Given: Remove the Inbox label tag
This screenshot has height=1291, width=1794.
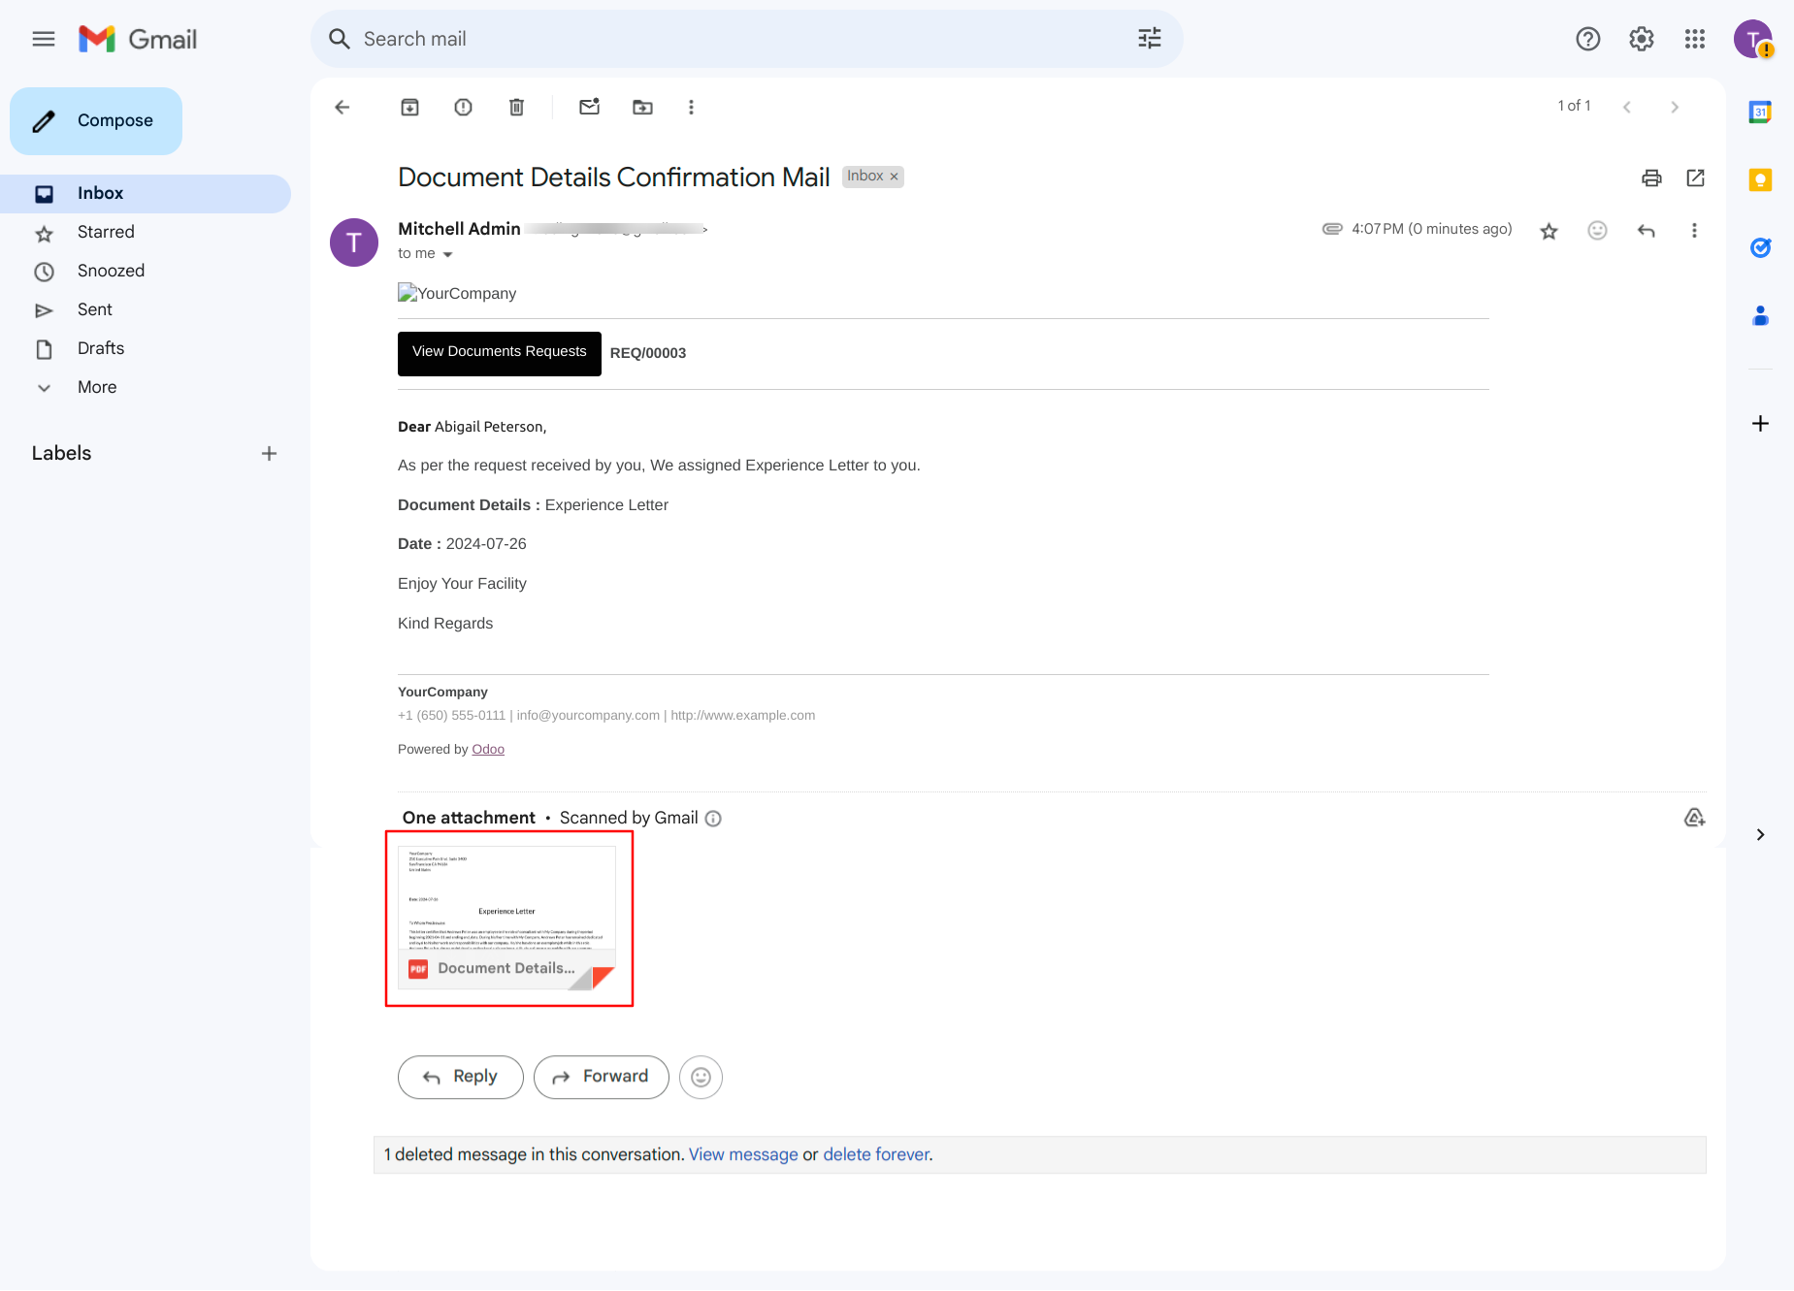Looking at the screenshot, I should (x=895, y=177).
